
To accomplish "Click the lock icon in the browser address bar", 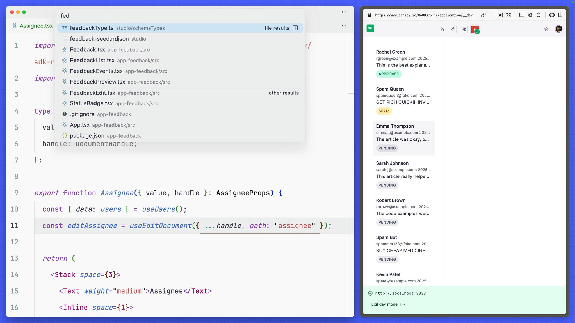I will (369, 15).
